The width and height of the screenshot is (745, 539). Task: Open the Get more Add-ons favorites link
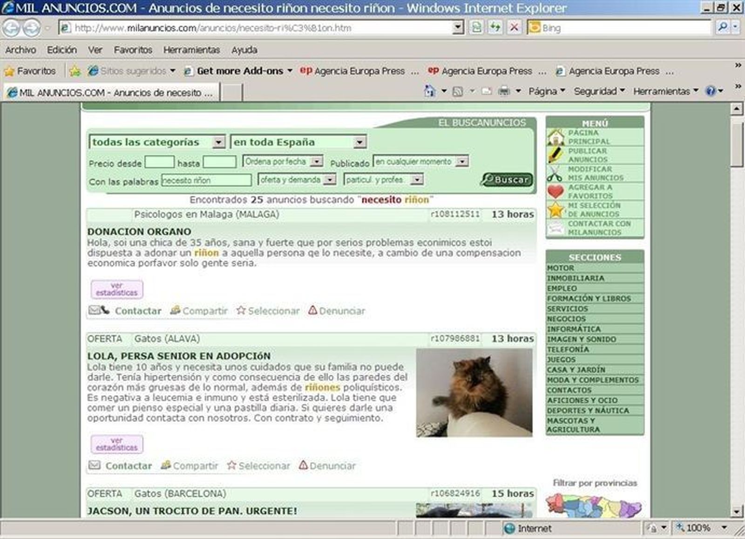238,71
